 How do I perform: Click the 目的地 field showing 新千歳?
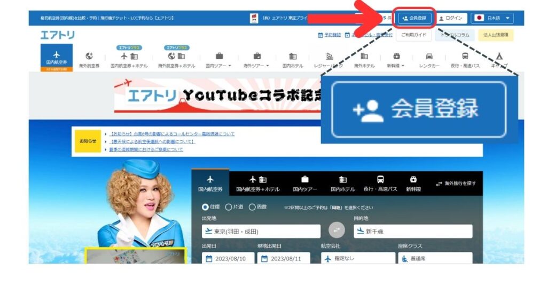click(413, 232)
